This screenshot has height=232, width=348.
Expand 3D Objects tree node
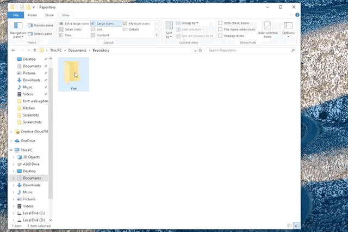pyautogui.click(x=14, y=157)
